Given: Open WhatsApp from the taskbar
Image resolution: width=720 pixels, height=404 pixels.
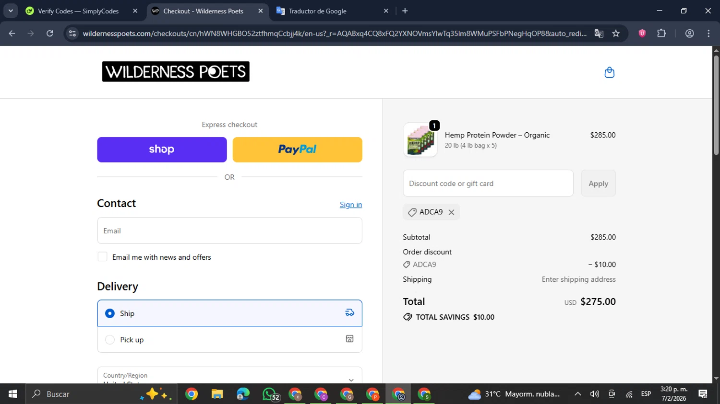Looking at the screenshot, I should tap(270, 394).
